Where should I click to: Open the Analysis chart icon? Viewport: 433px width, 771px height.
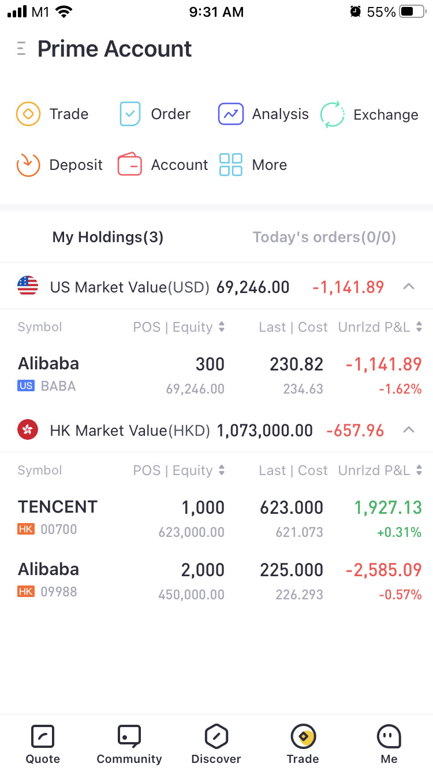[x=230, y=114]
